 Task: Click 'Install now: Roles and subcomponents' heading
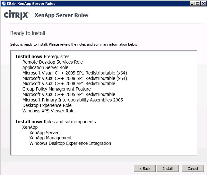pyautogui.click(x=56, y=122)
